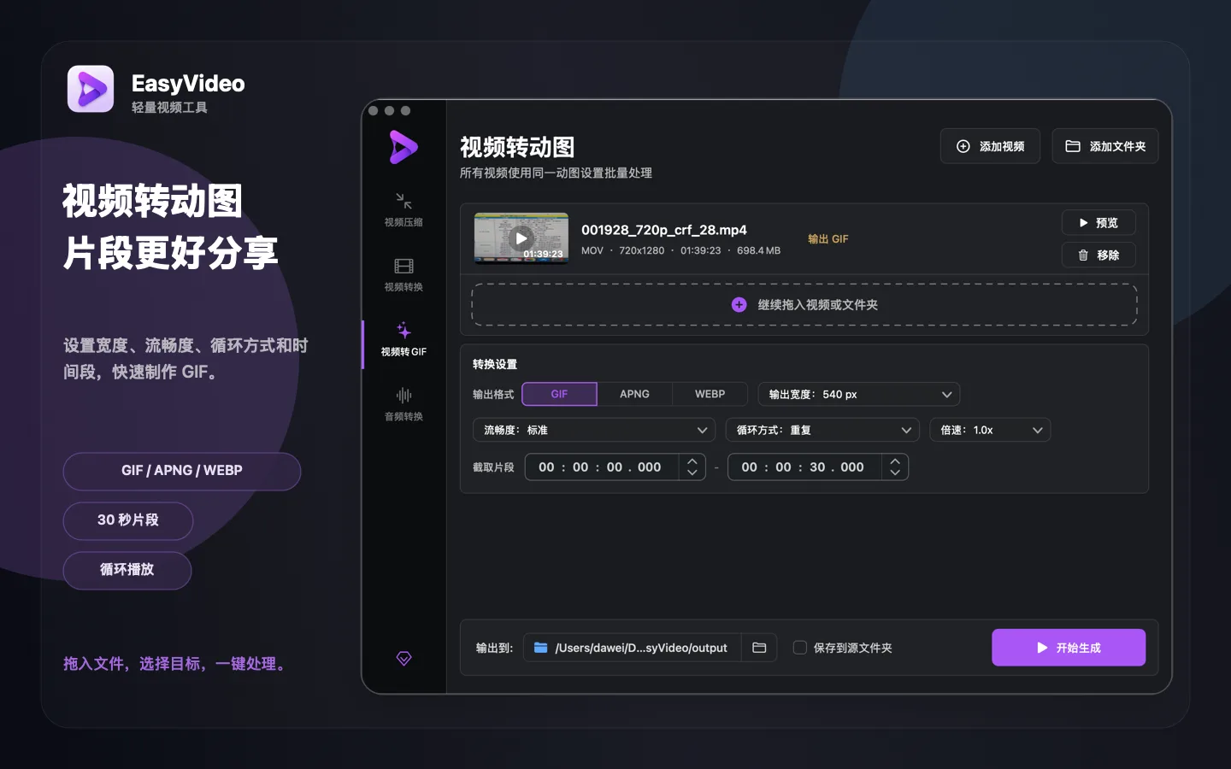Select WEBP output format

click(x=710, y=394)
